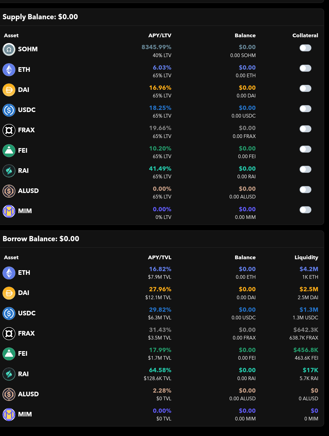Image resolution: width=329 pixels, height=436 pixels.
Task: Click the Borrow Balance header
Action: click(41, 239)
